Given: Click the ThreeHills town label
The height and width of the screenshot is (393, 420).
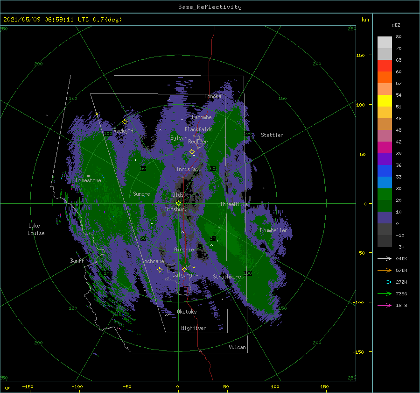Looking at the screenshot, I should 234,204.
